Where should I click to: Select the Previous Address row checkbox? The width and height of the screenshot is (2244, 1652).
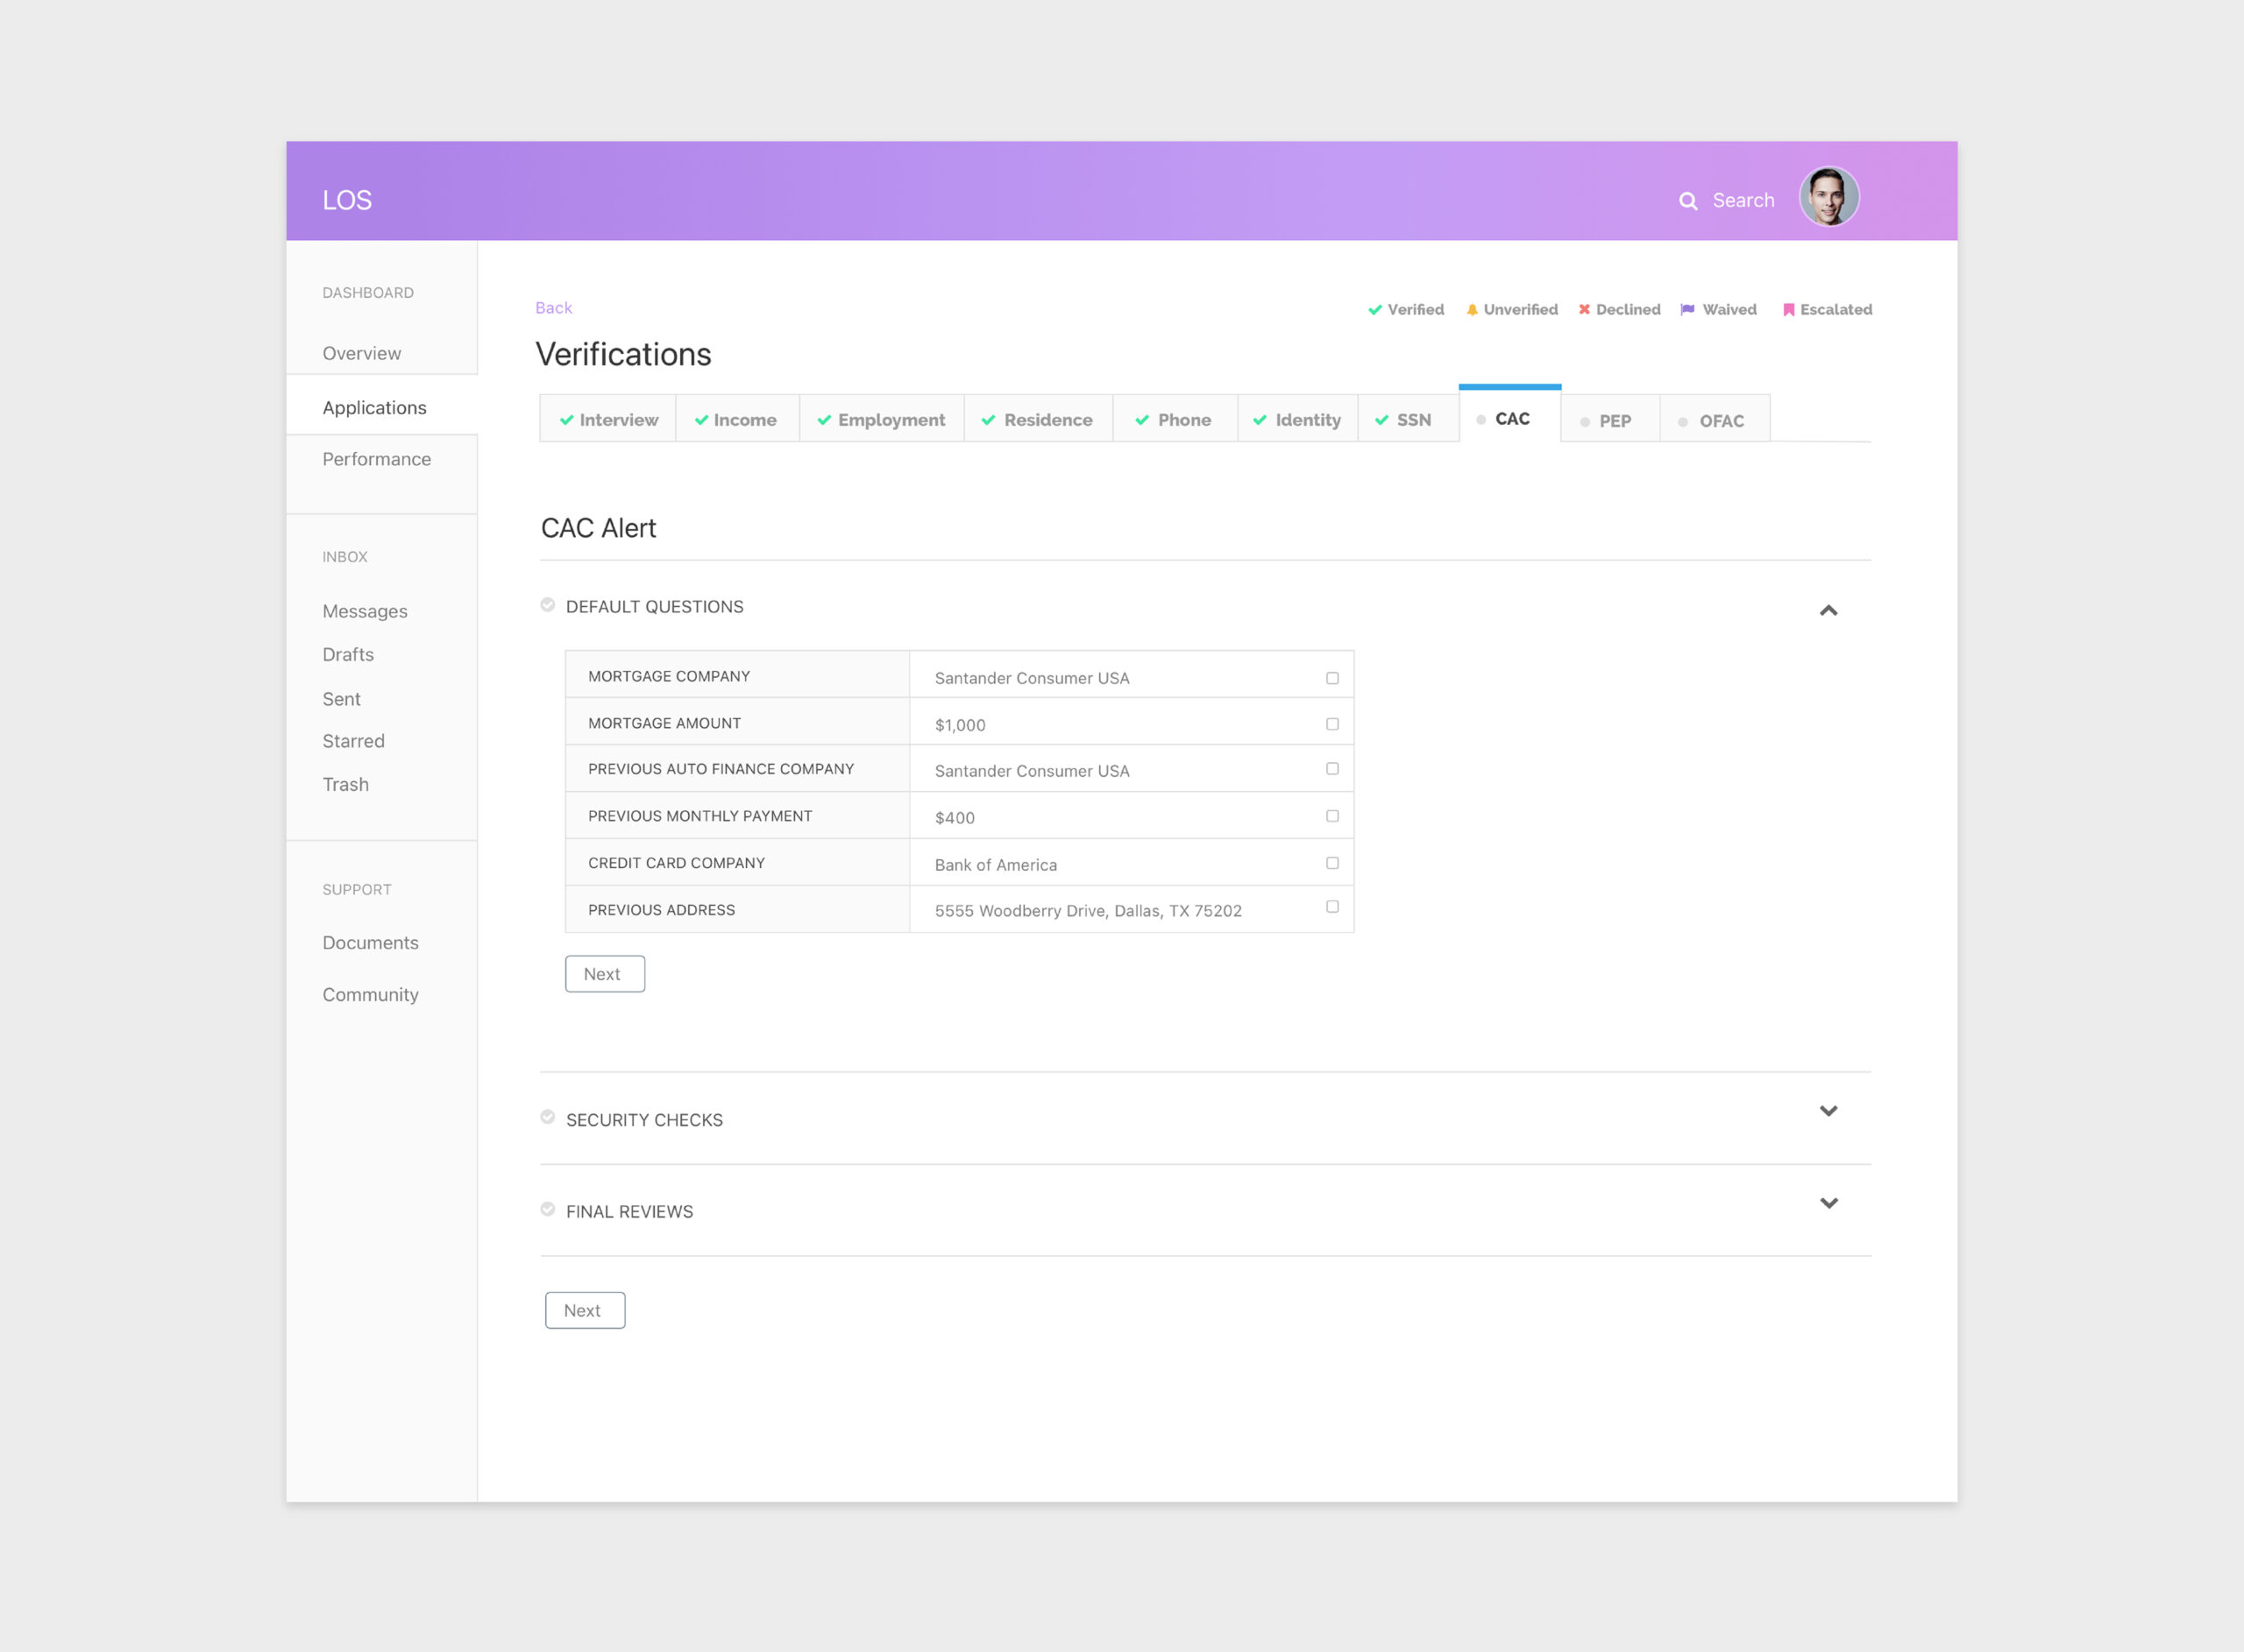[1331, 907]
